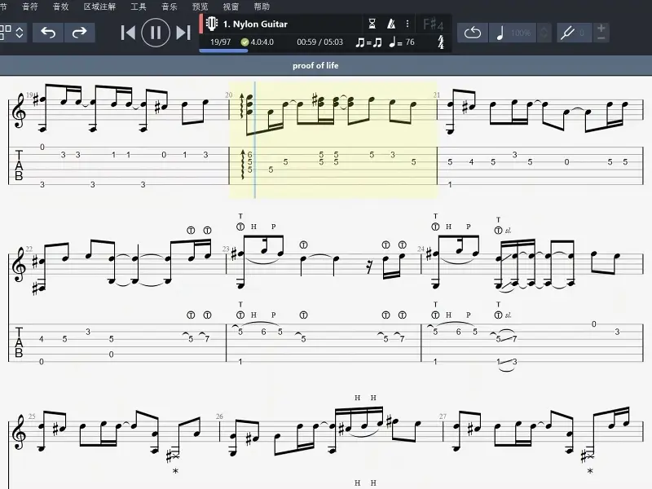Click bar number 23 in the score

226,249
